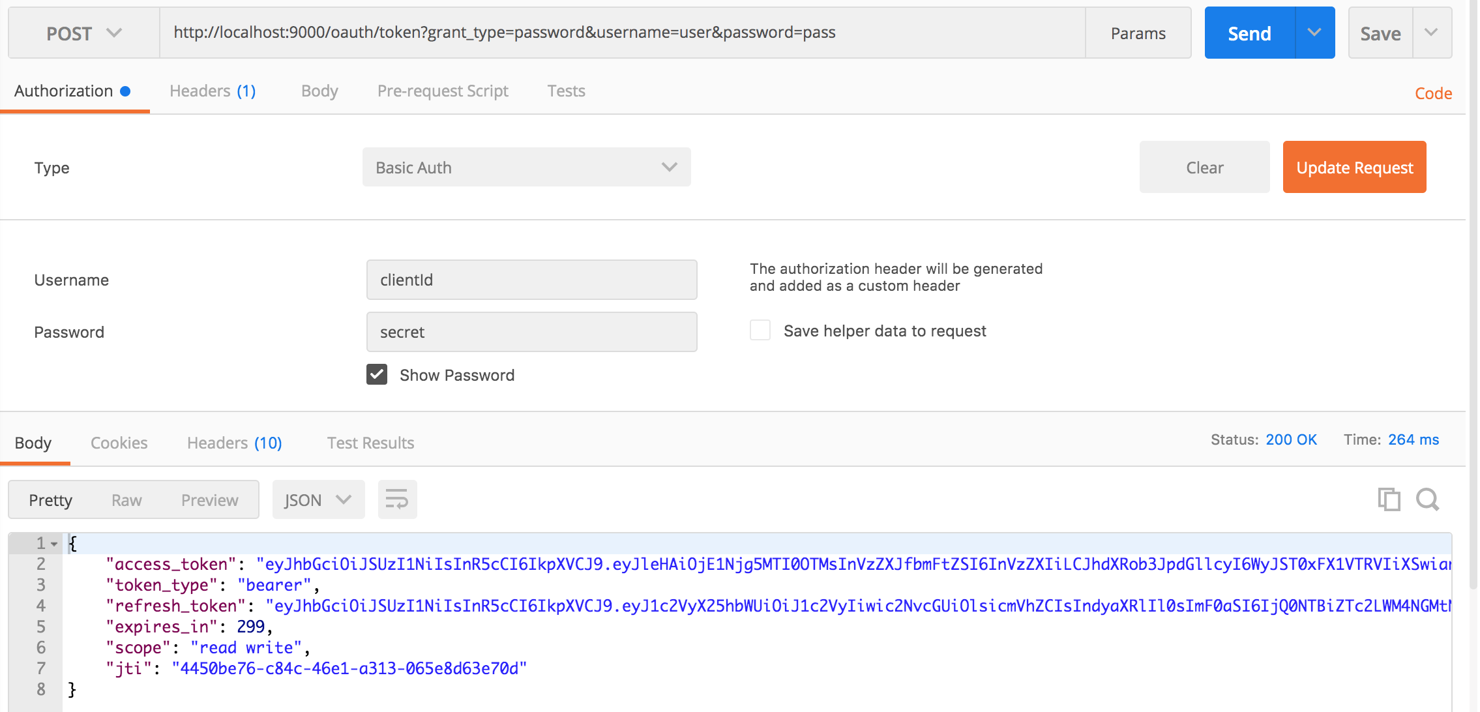The height and width of the screenshot is (712, 1480).
Task: Copy response body to clipboard icon
Action: 1389,499
